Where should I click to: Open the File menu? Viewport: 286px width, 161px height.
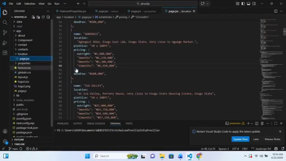tap(11, 4)
